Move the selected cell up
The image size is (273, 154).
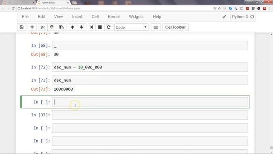tap(73, 27)
